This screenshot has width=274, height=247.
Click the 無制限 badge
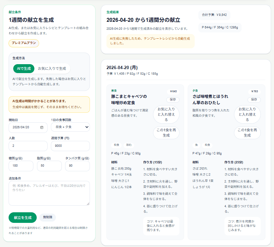point(48,217)
